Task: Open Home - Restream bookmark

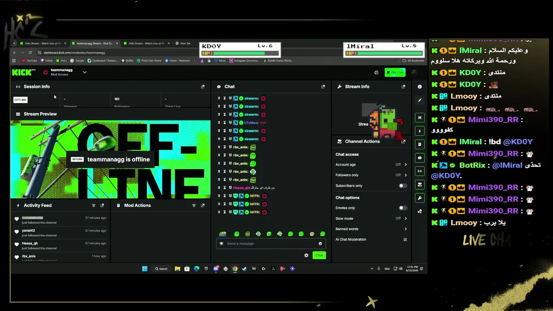Action: (178, 60)
